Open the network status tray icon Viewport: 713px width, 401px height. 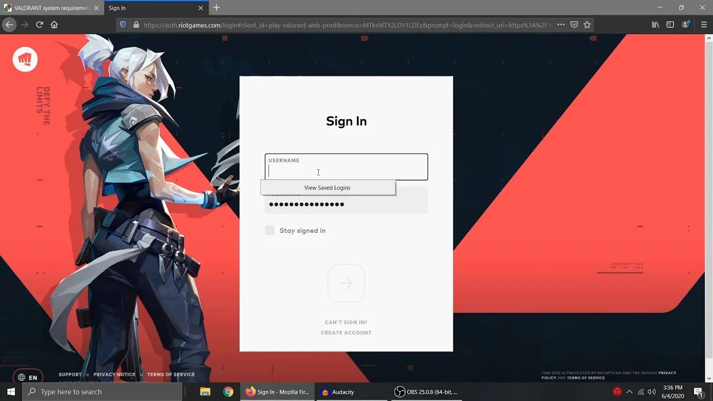[641, 392]
